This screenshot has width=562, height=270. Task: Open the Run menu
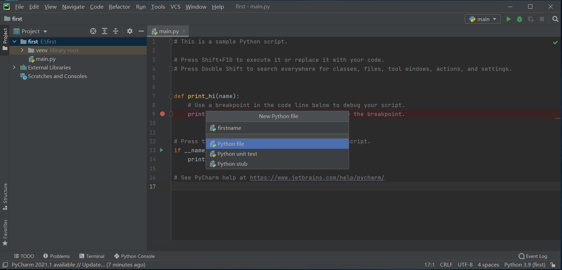pyautogui.click(x=140, y=7)
